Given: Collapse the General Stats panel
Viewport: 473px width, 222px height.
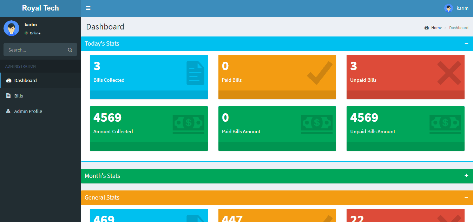Looking at the screenshot, I should point(466,197).
